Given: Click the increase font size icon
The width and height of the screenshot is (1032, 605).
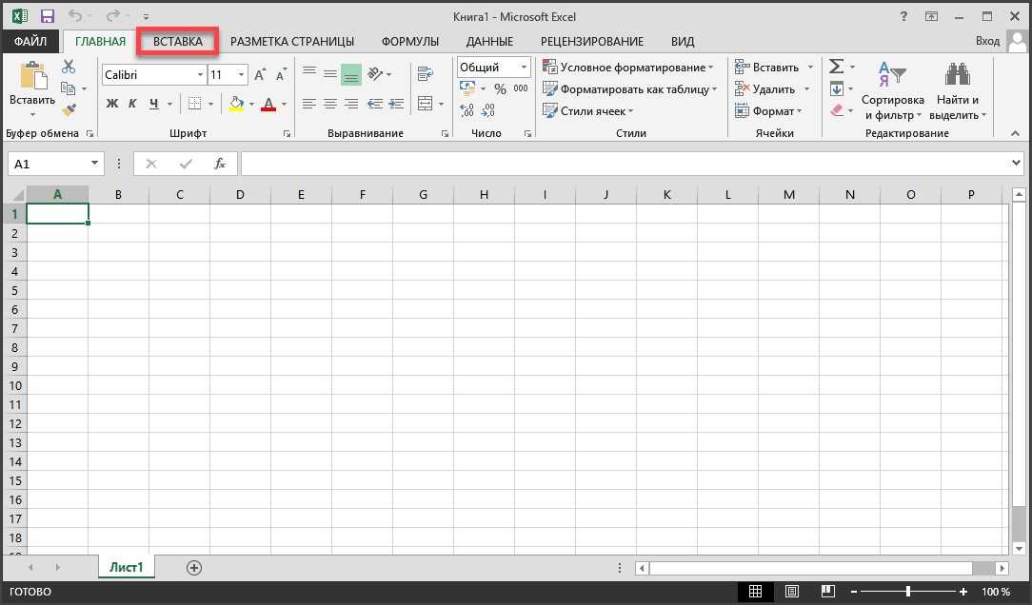Looking at the screenshot, I should (260, 75).
